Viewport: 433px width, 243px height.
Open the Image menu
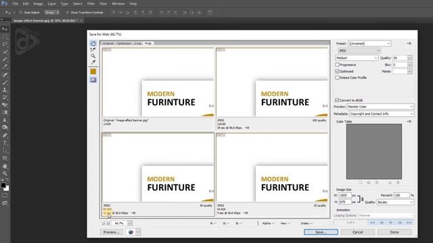coord(38,4)
